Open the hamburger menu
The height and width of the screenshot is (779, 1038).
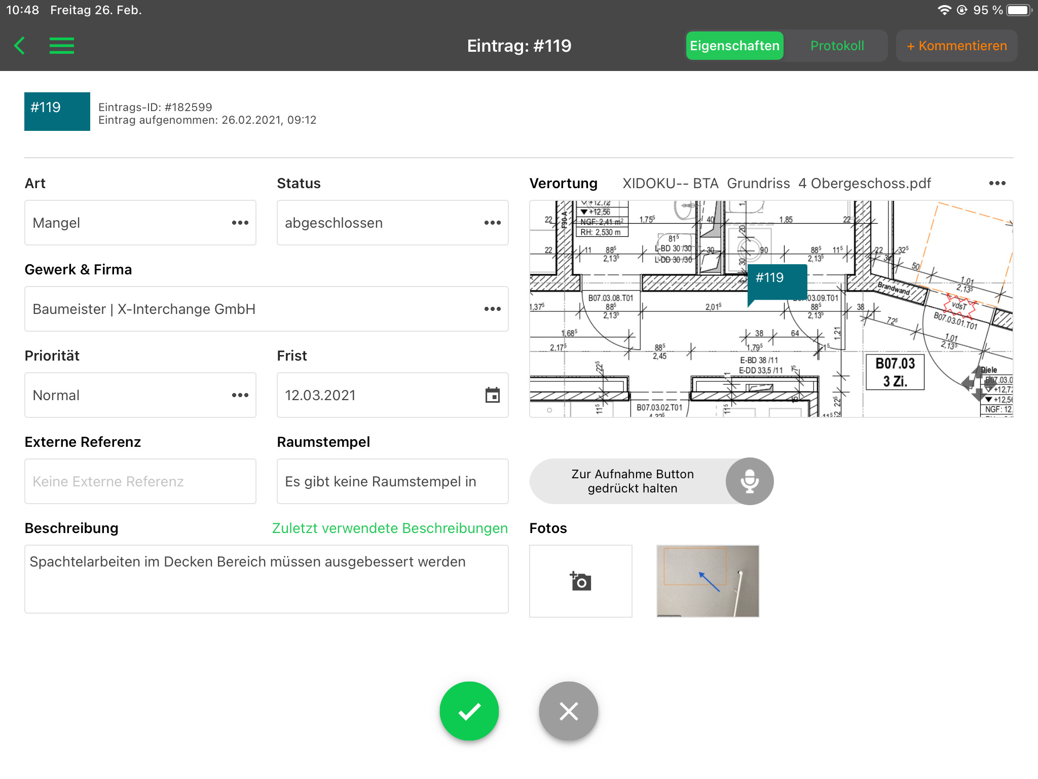62,46
